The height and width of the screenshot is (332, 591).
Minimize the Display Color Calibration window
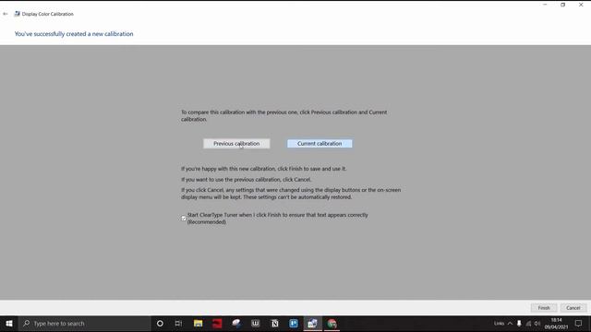click(x=545, y=5)
